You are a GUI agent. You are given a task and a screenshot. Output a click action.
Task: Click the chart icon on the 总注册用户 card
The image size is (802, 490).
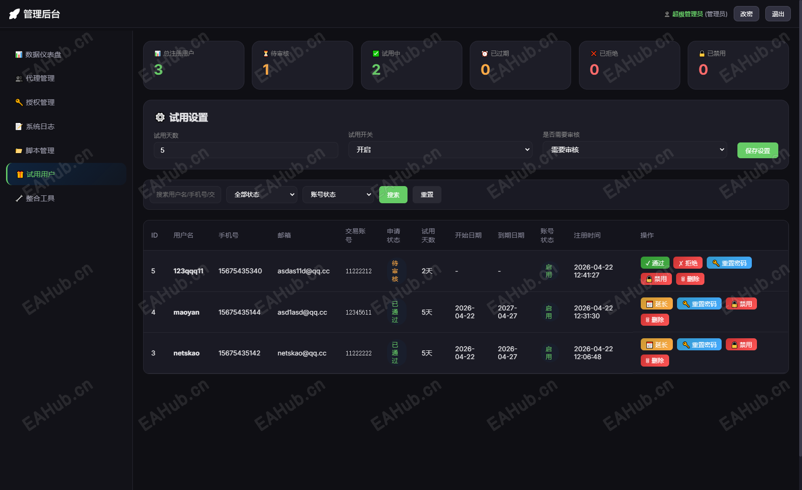click(x=158, y=54)
